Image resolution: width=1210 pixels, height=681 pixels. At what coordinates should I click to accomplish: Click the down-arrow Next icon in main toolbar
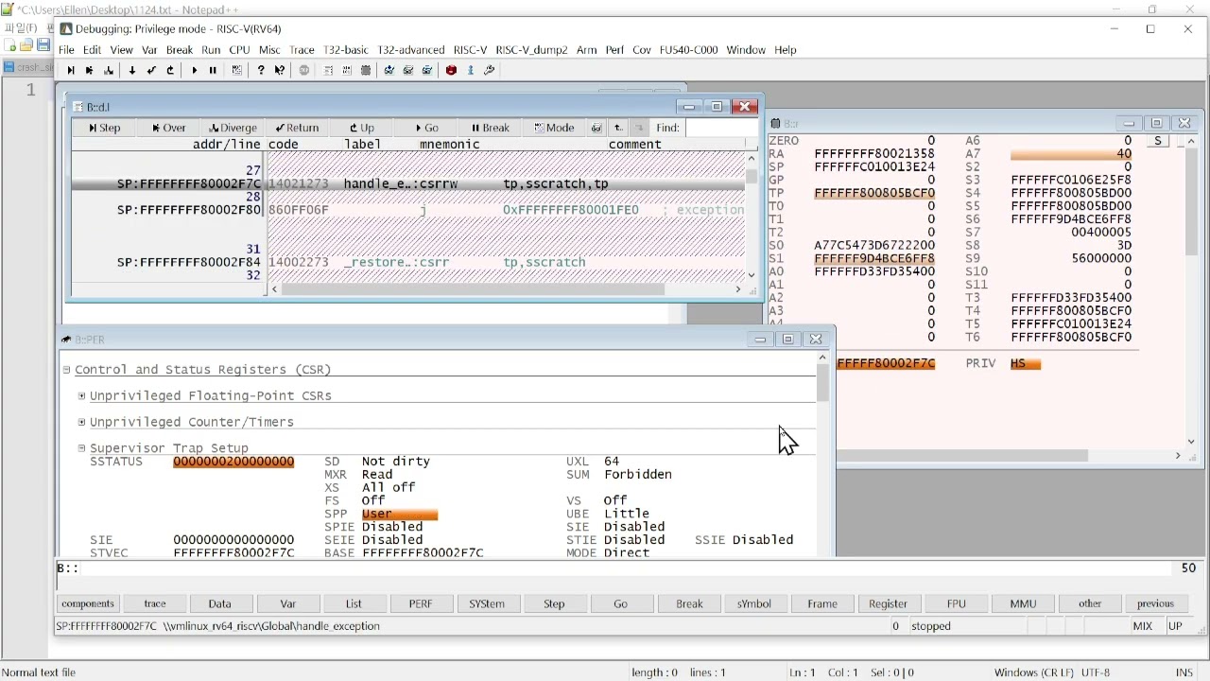(131, 71)
